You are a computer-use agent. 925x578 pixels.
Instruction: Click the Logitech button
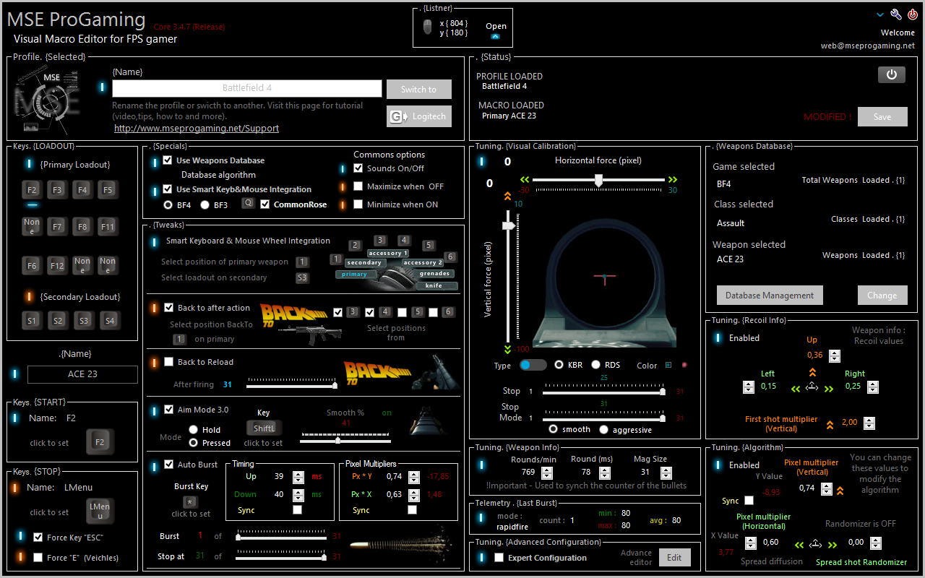(419, 116)
